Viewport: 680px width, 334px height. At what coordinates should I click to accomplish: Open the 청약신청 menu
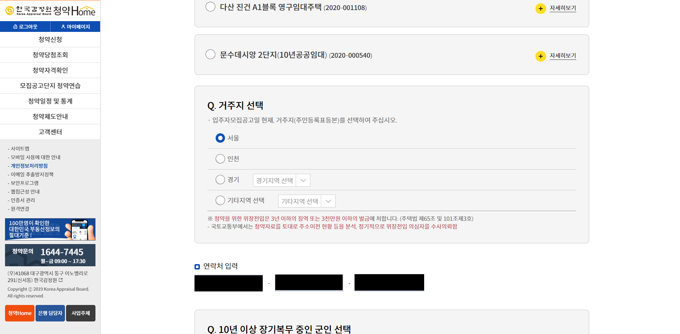pyautogui.click(x=50, y=39)
